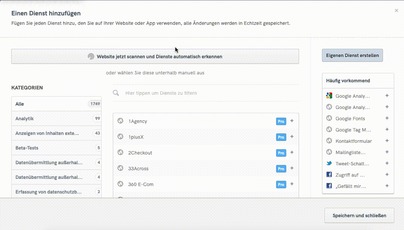Click Speichern und schließen button
This screenshot has width=404, height=230.
359,216
